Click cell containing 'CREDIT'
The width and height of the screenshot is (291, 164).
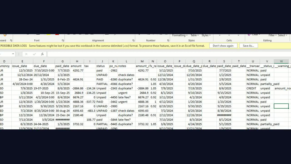coord(253,88)
